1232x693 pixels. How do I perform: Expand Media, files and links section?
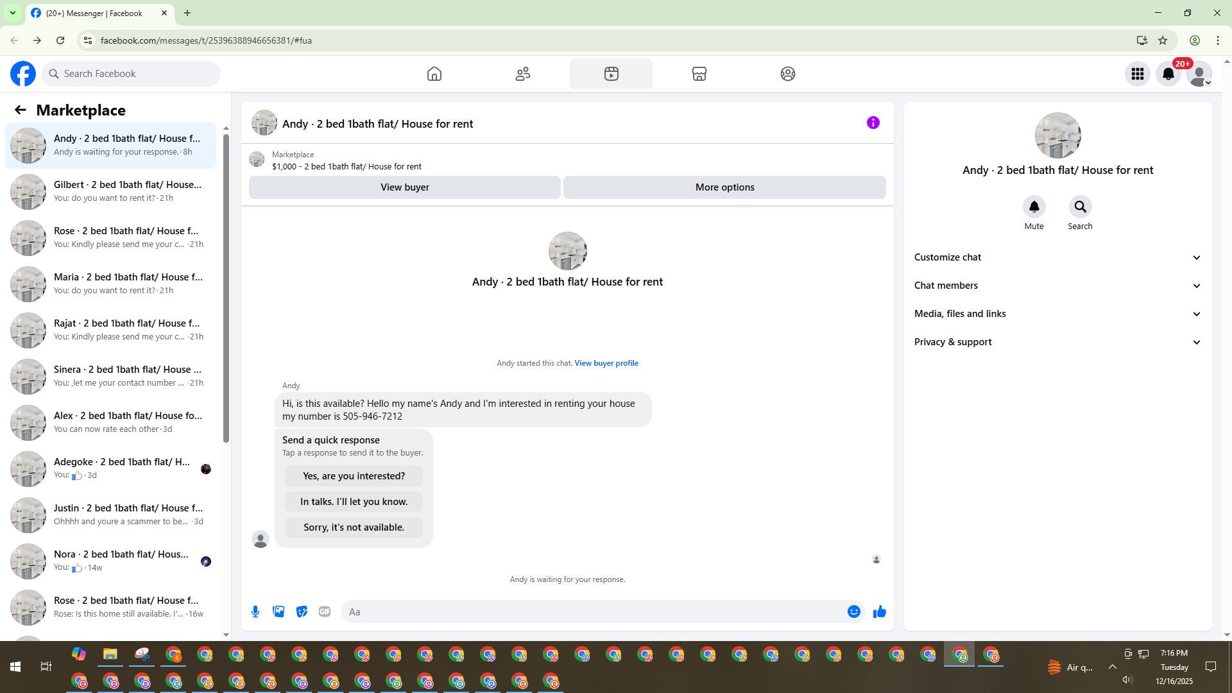tap(1058, 314)
